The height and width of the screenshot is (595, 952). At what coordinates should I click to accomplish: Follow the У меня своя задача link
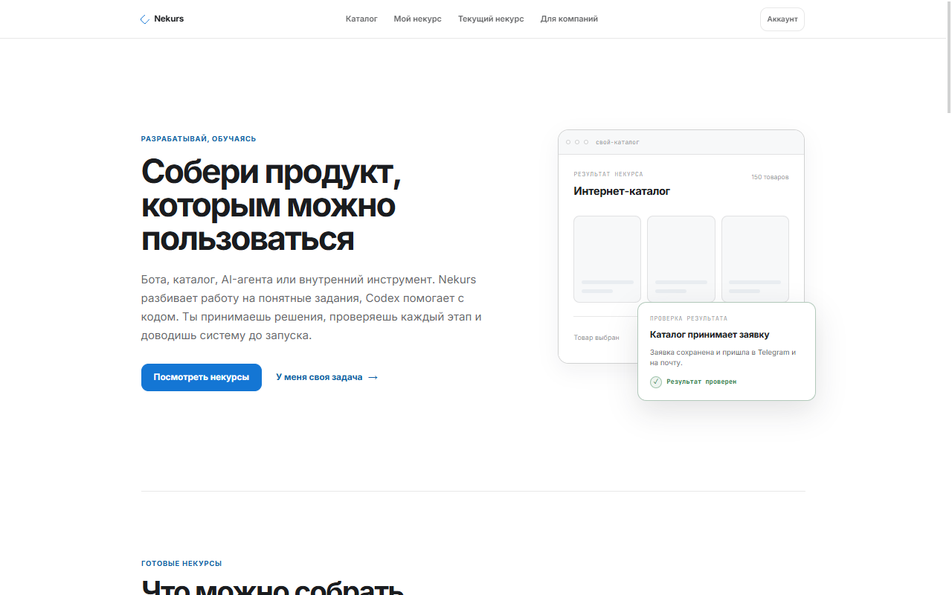pyautogui.click(x=327, y=377)
